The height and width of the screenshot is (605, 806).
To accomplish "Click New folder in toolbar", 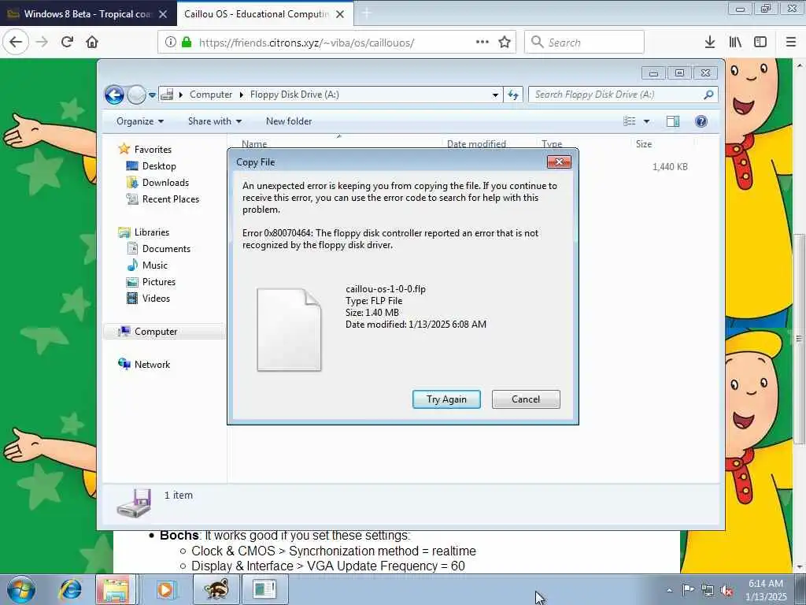I will coord(289,121).
